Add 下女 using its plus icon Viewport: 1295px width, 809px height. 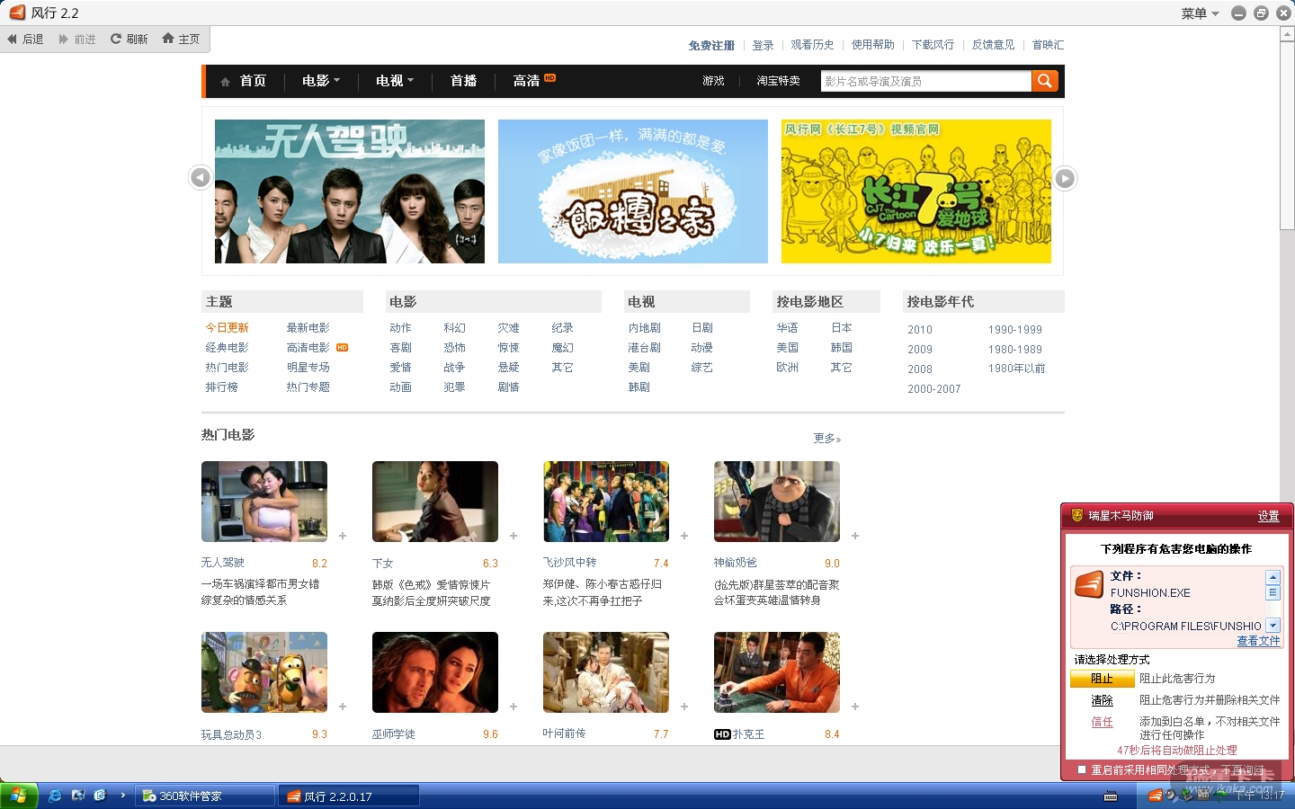tap(514, 536)
